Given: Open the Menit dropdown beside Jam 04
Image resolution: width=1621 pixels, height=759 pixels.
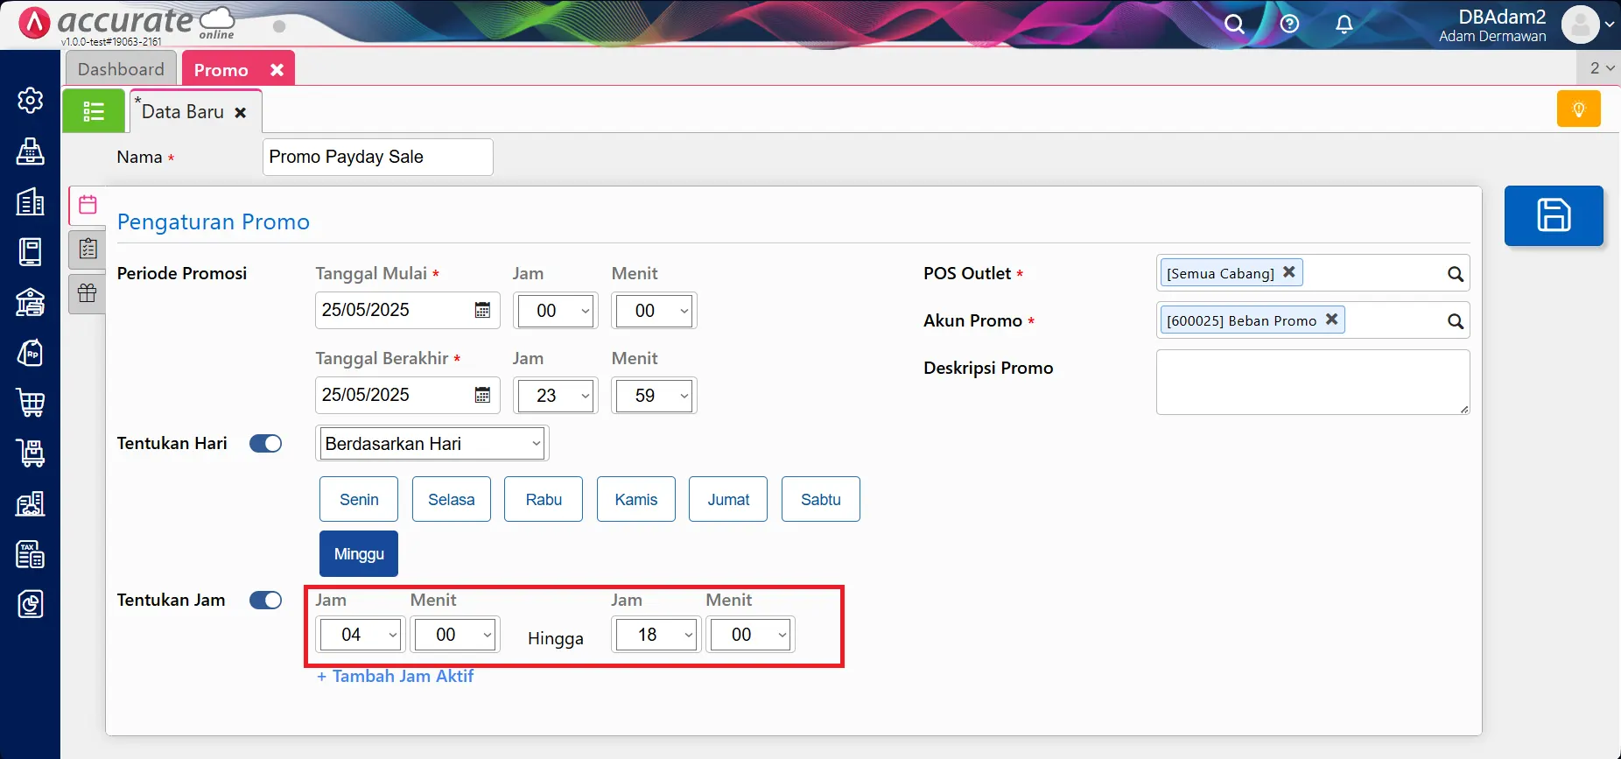Looking at the screenshot, I should pyautogui.click(x=455, y=635).
